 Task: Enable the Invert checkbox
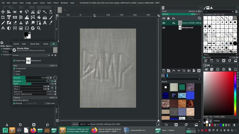pyautogui.click(x=14, y=71)
